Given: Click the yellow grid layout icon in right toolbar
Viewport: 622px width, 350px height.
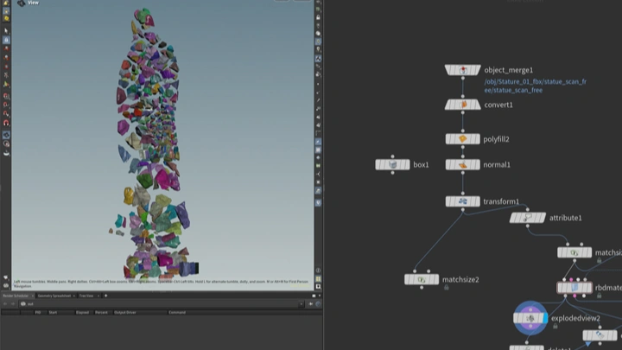Looking at the screenshot, I should click(318, 278).
